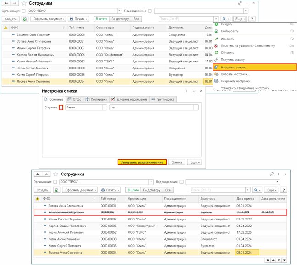The image size is (297, 265).
Task: Click forward arrow in bottom Сотрудники window
Action: [x=46, y=174]
